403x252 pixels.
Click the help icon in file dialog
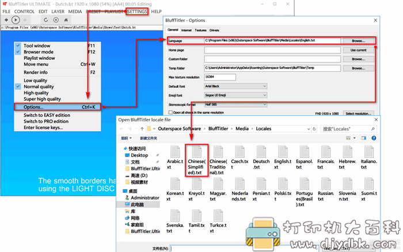374,138
